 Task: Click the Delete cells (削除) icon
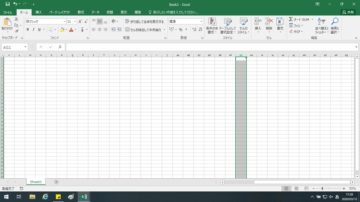coord(269,22)
